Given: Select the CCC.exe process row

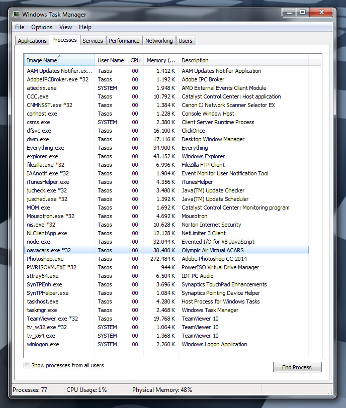Looking at the screenshot, I should point(166,96).
